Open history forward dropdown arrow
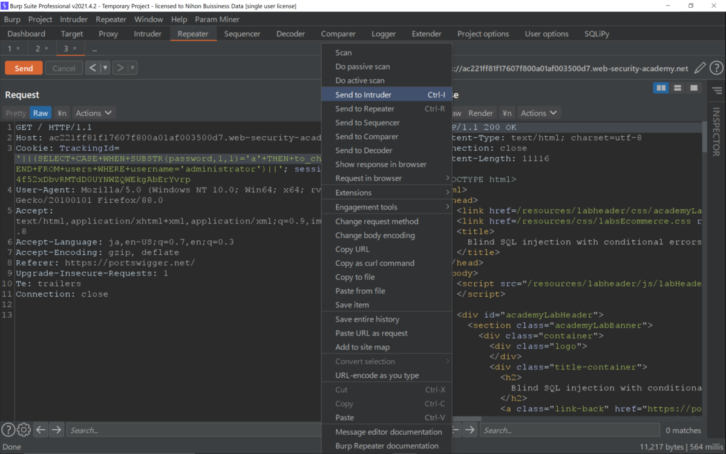 click(132, 68)
